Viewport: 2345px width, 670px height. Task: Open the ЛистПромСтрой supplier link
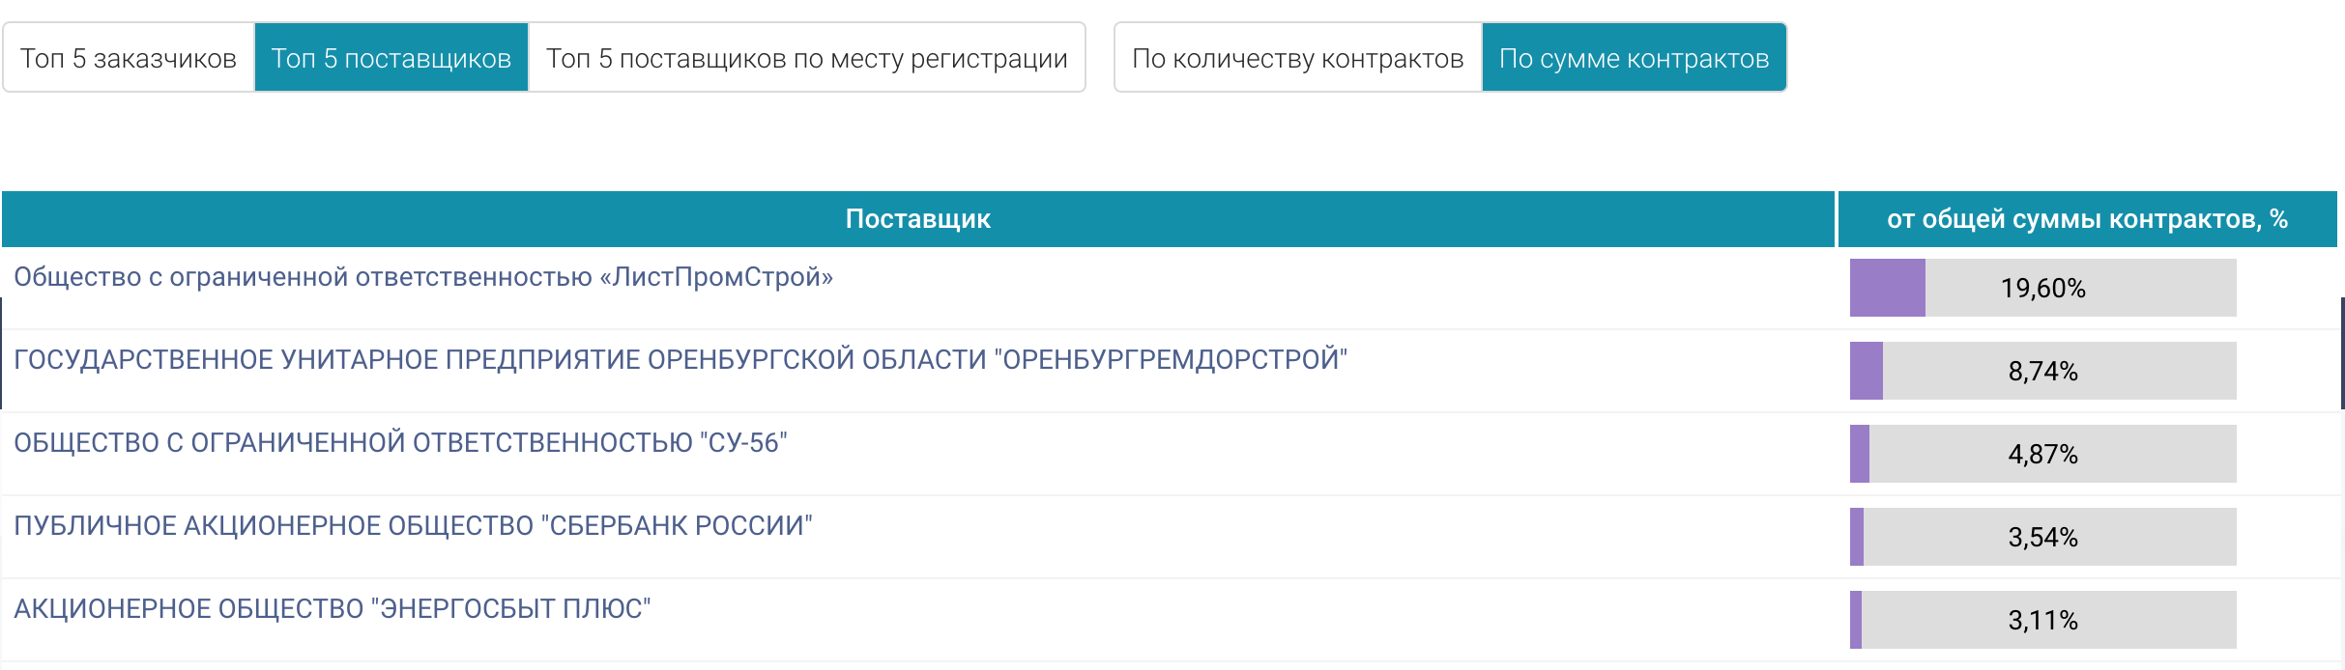(423, 277)
